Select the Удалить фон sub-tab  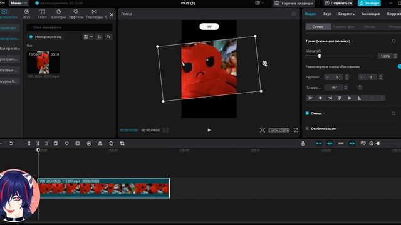point(343,27)
